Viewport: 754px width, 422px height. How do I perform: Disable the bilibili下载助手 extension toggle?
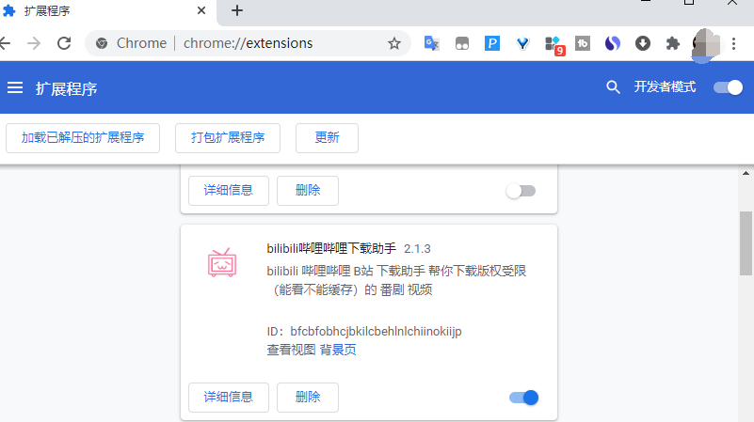click(523, 398)
